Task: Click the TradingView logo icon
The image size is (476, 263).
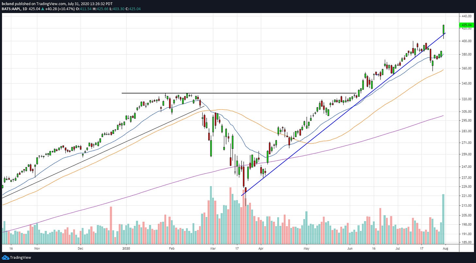Action: pos(6,257)
